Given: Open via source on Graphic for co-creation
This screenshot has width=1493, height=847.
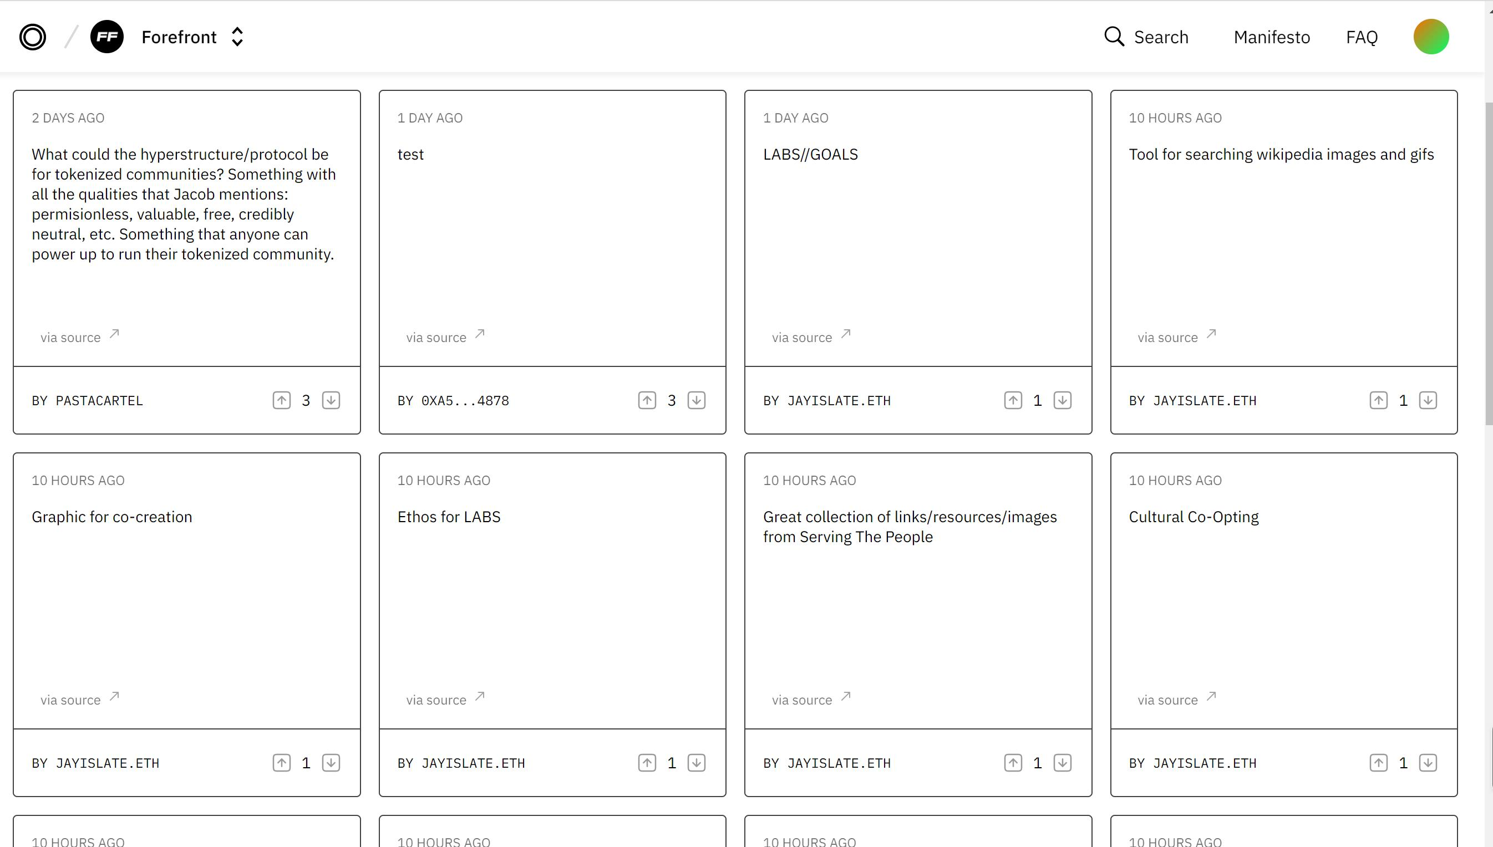Looking at the screenshot, I should click(80, 699).
